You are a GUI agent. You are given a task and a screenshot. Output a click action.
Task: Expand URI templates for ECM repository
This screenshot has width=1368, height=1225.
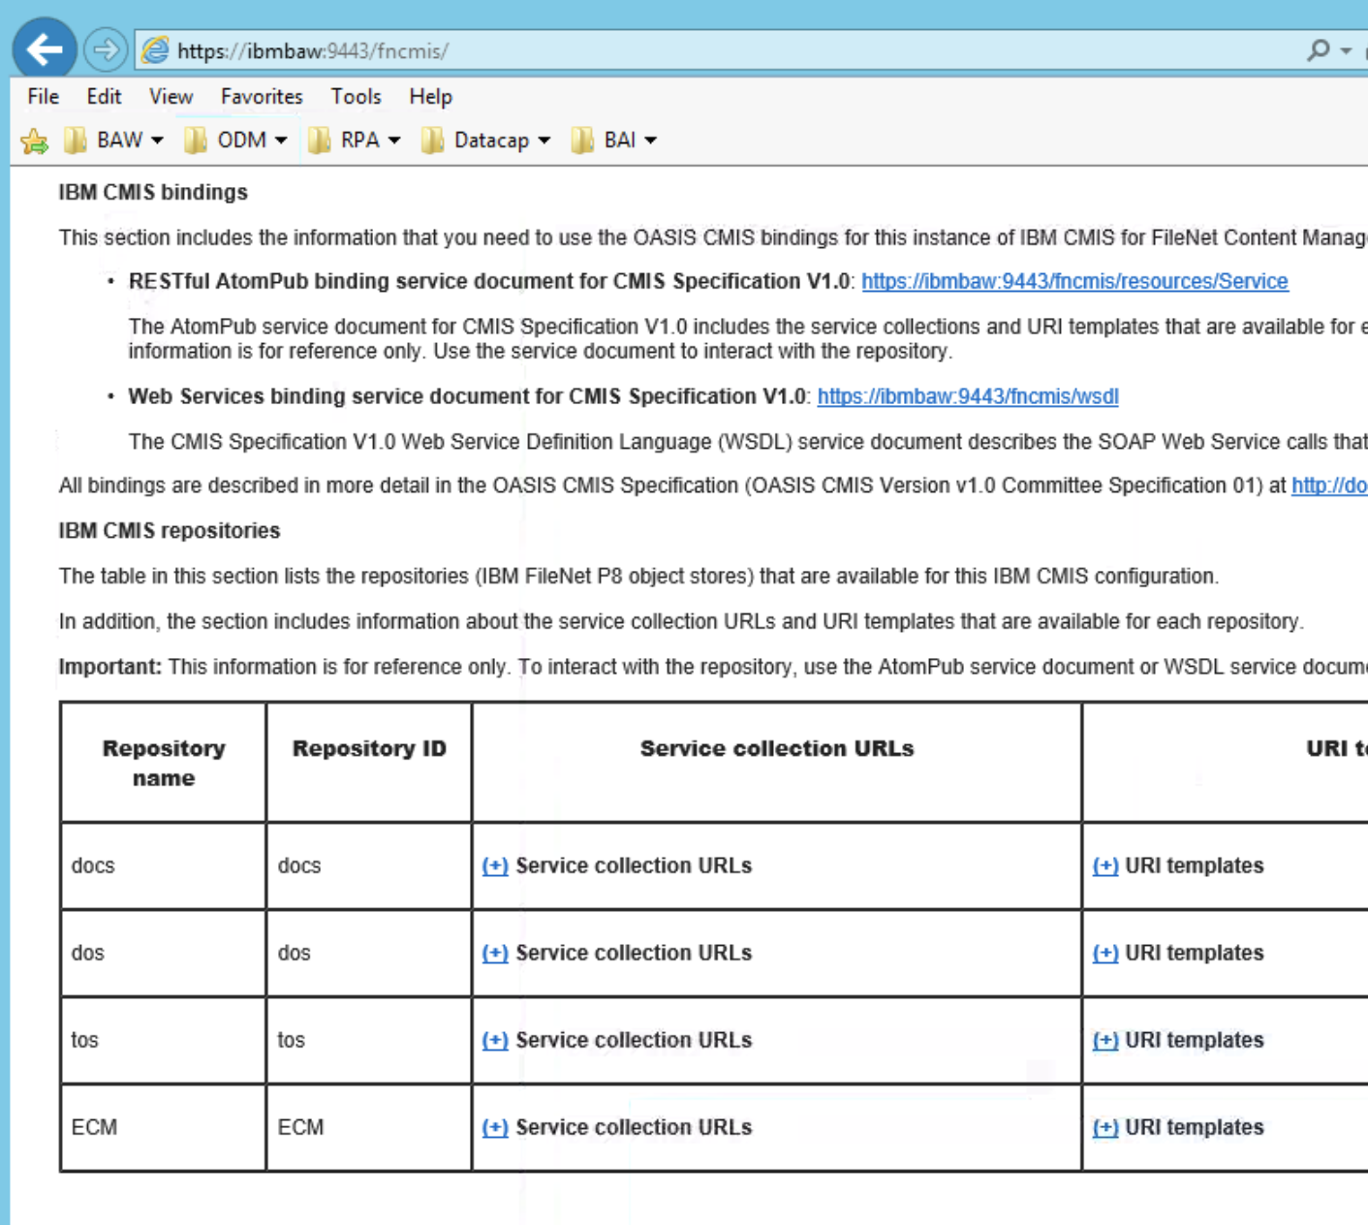[1105, 1127]
